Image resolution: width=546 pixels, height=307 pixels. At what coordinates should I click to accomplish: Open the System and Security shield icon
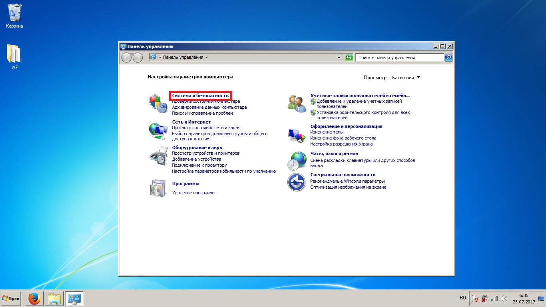[159, 104]
